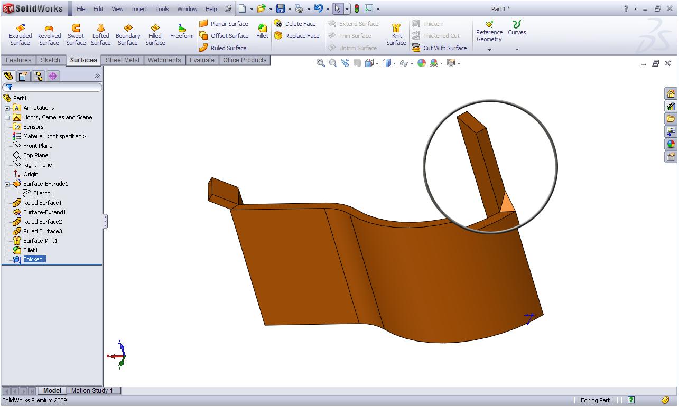The width and height of the screenshot is (679, 407).
Task: Expand the Open file dropdown arrow
Action: [271, 9]
